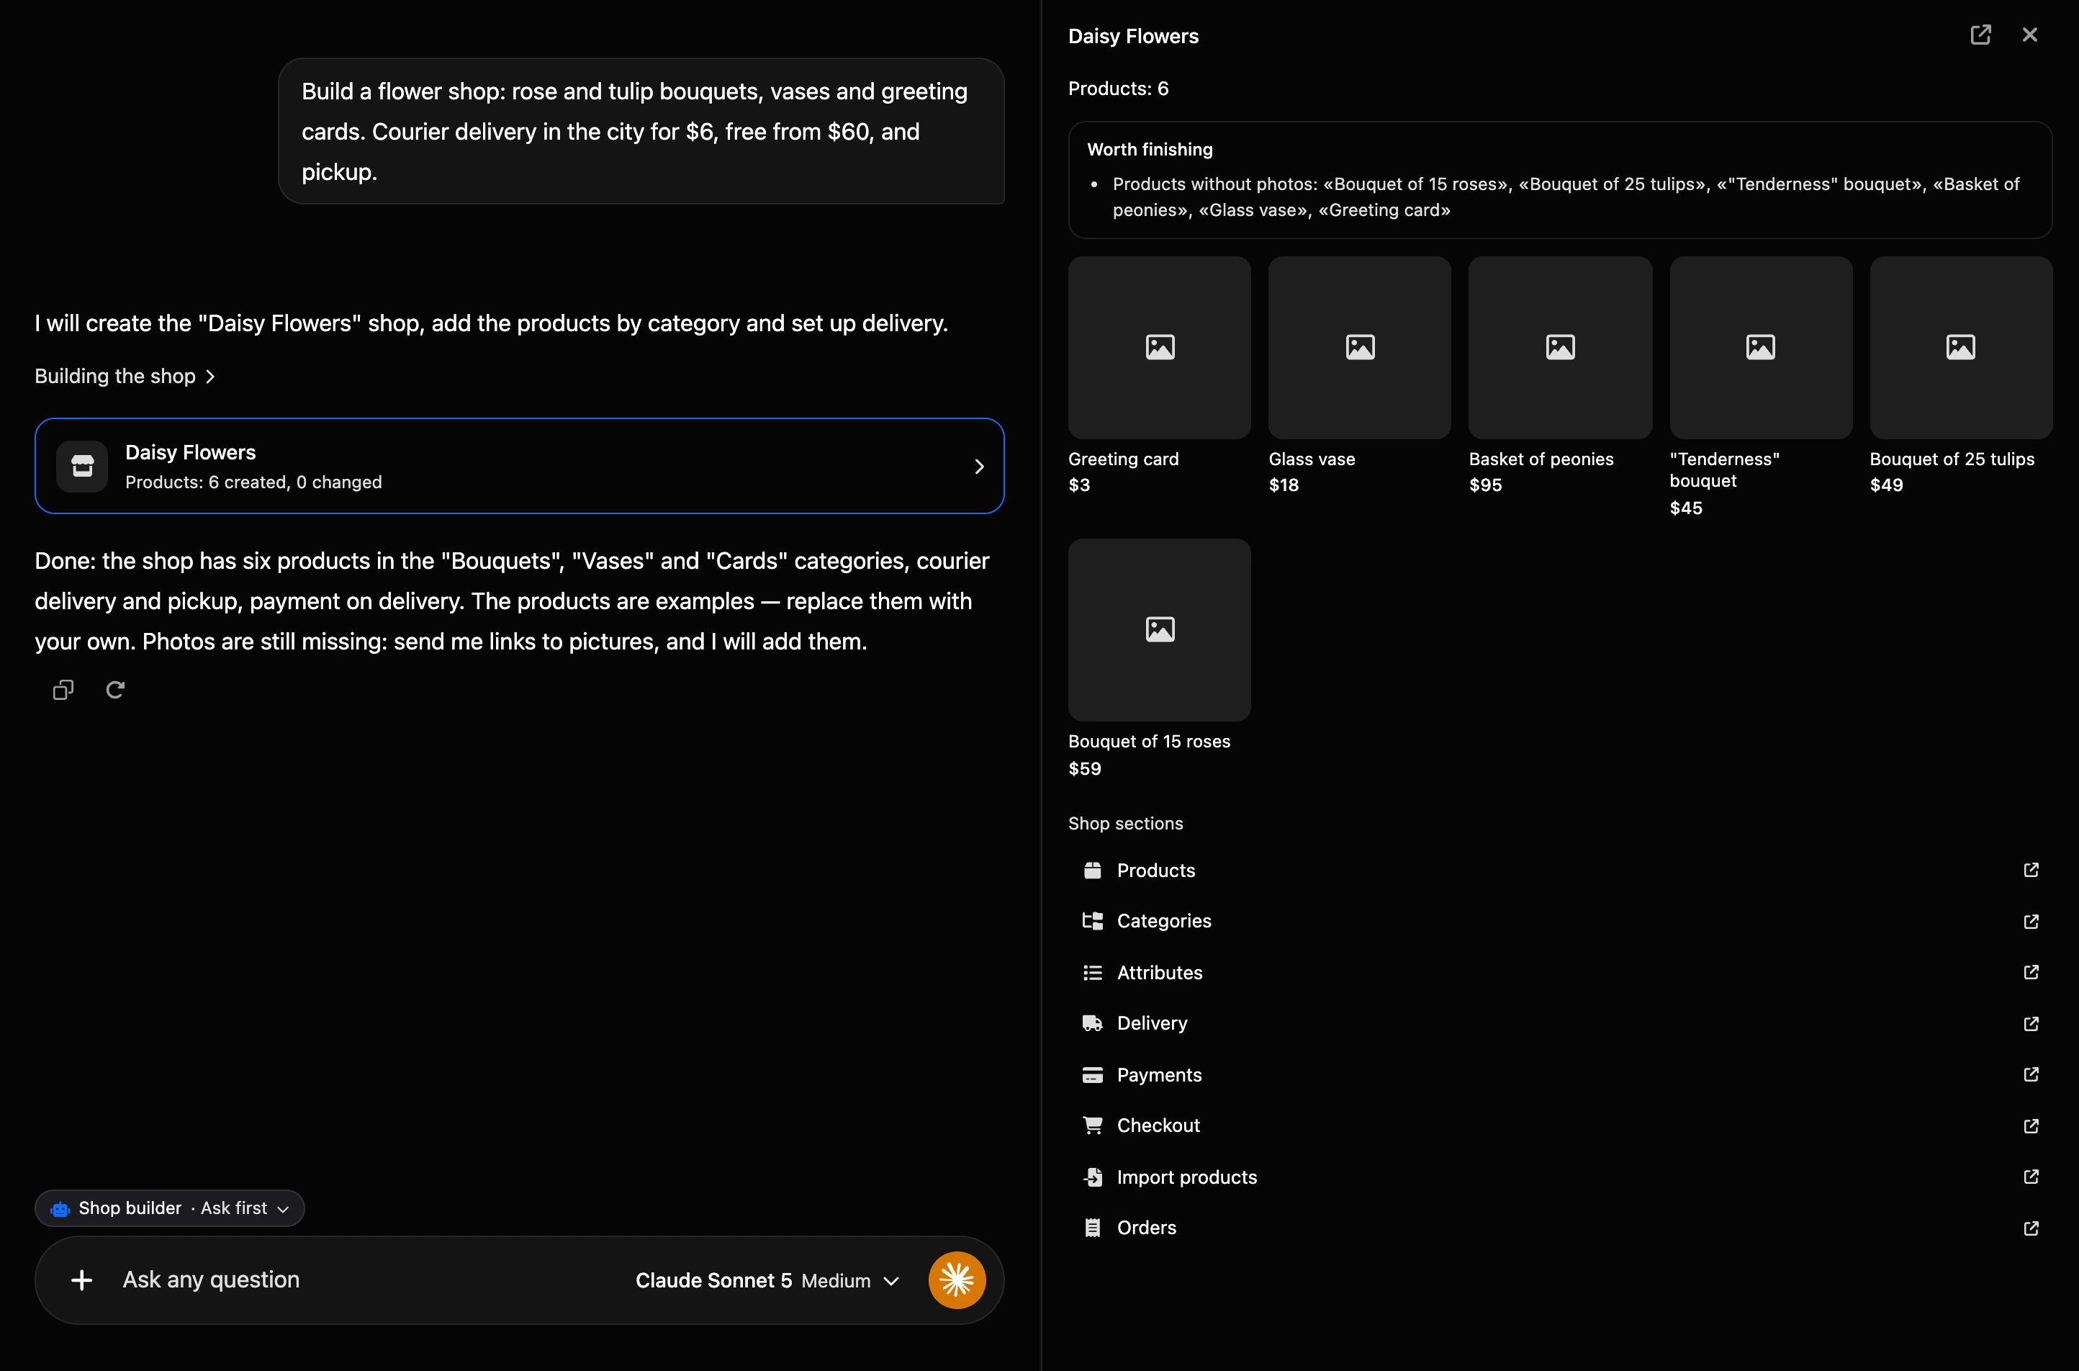
Task: Select the Bouquet of 25 tulips placeholder
Action: [1961, 347]
